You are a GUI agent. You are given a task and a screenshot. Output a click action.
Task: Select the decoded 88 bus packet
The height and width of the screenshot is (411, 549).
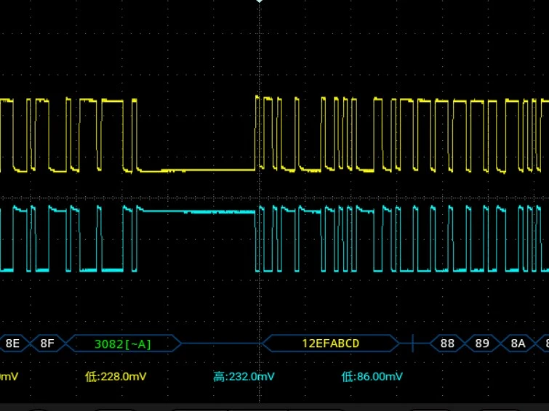[x=447, y=343]
